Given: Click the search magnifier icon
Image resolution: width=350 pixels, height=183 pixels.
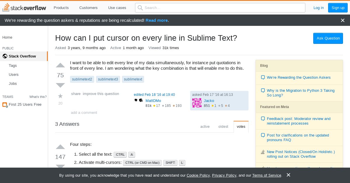Looking at the screenshot, I should (140, 8).
